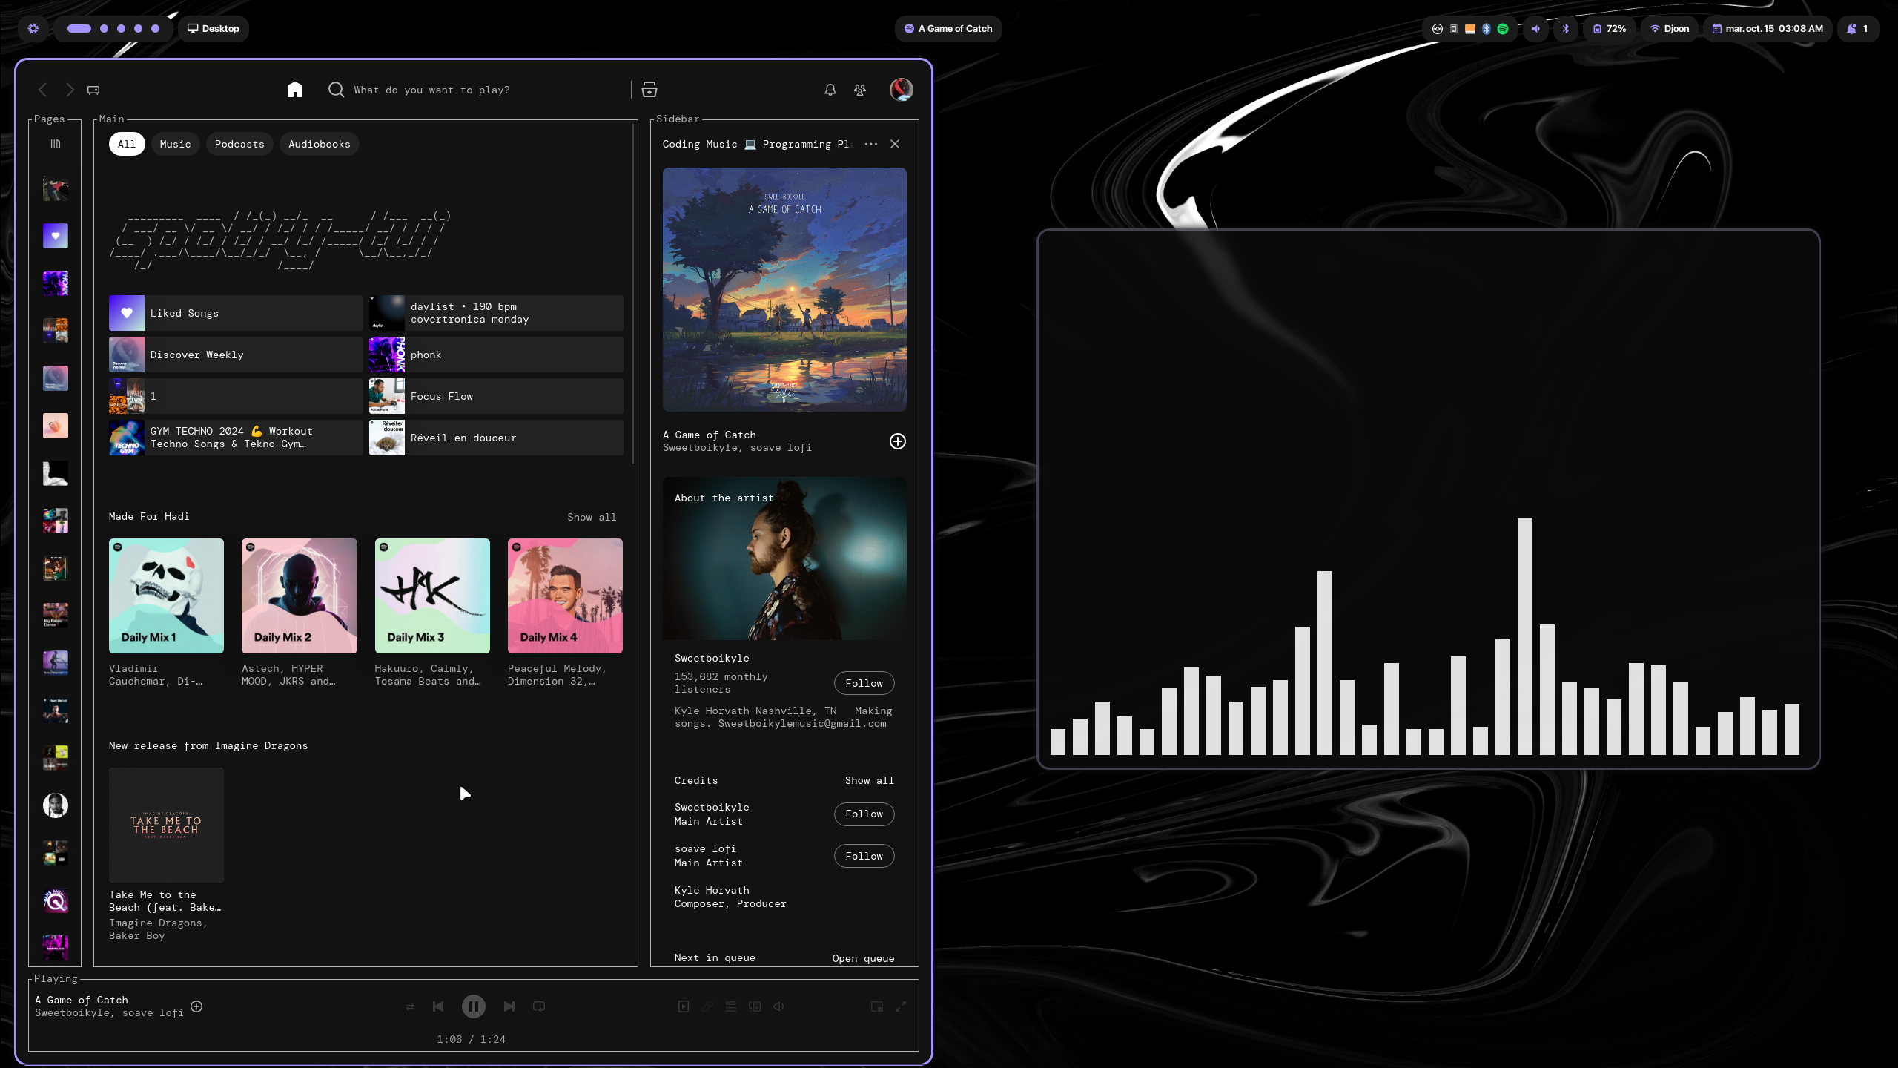Open the notifications bell in Spotify
1898x1068 pixels.
[830, 90]
